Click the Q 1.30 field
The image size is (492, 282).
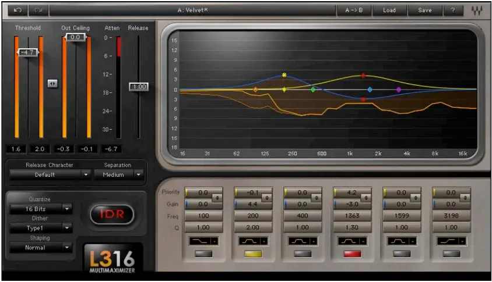click(x=352, y=227)
